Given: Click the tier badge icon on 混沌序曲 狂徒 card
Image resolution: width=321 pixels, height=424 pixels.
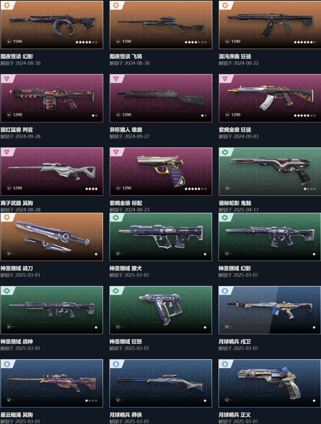Looking at the screenshot, I should (225, 6).
